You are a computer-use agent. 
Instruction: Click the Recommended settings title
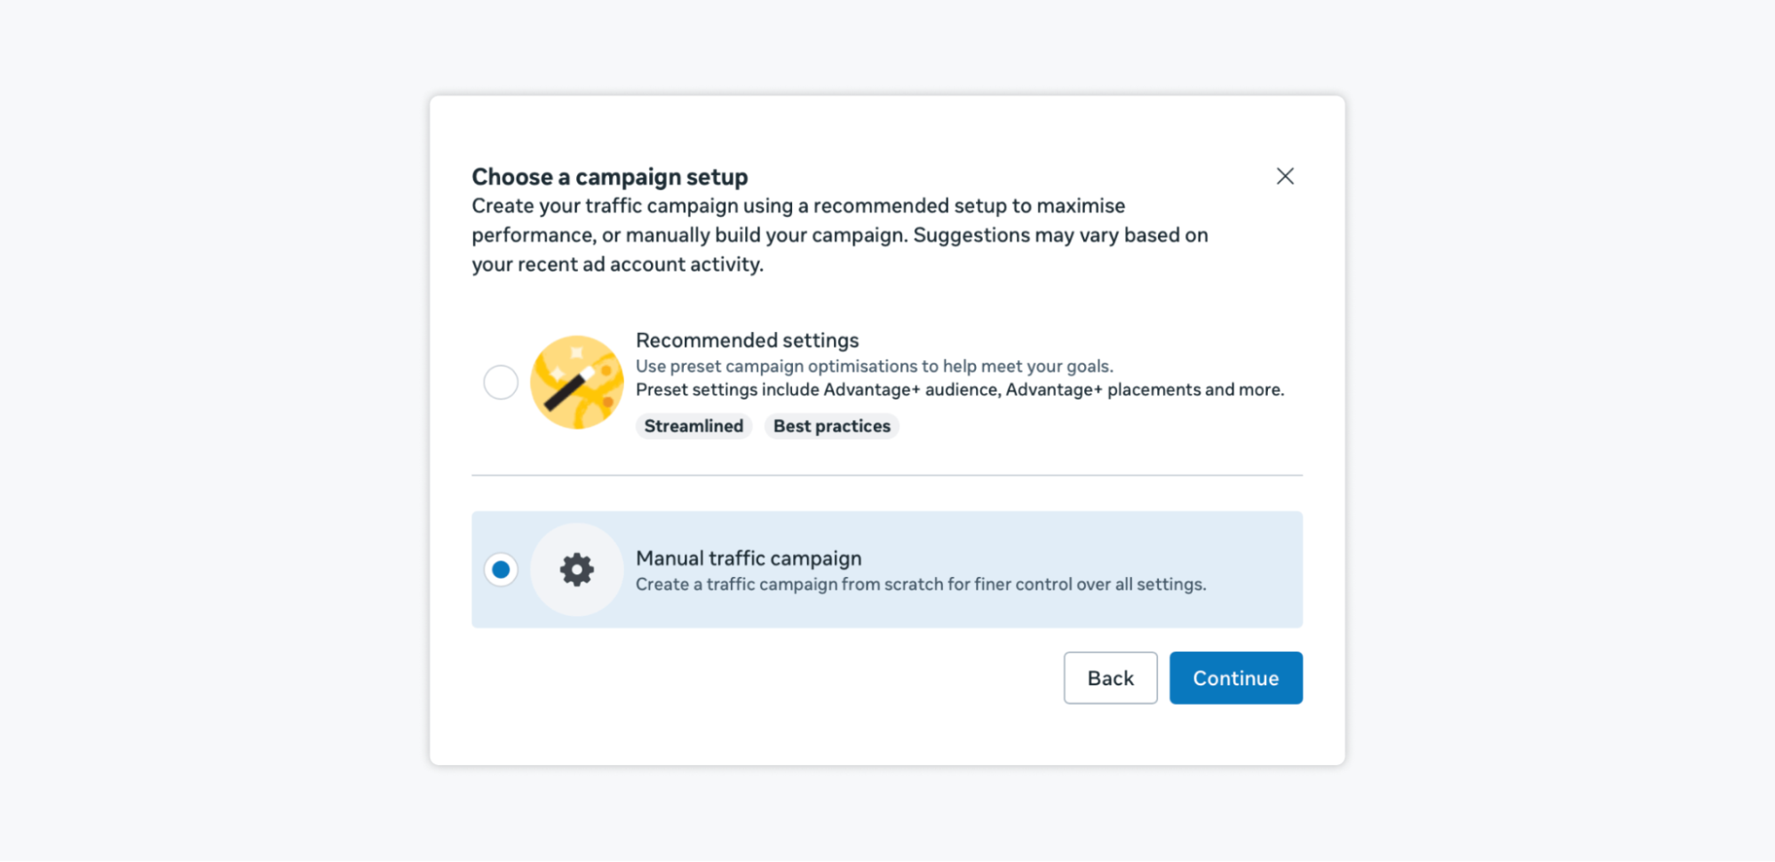click(747, 340)
